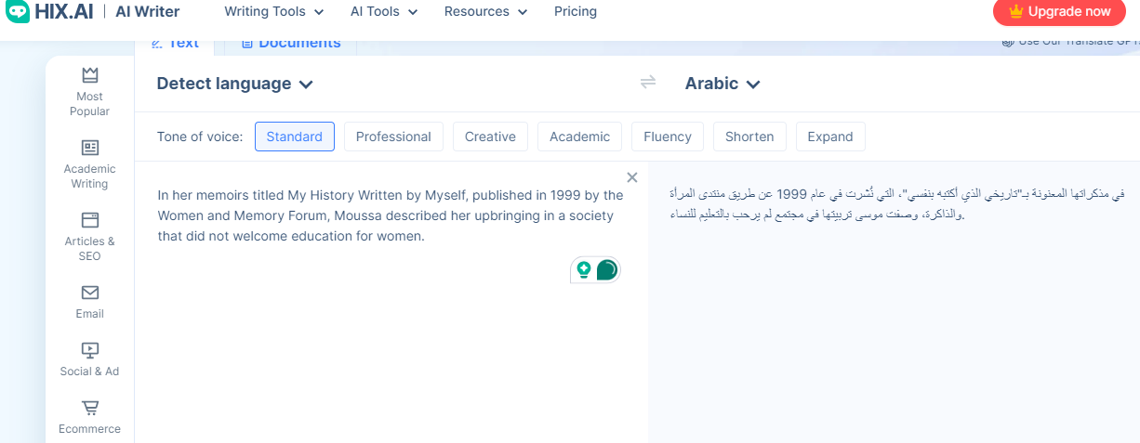
Task: Open Articles & SEO sidebar icon
Action: 90,220
